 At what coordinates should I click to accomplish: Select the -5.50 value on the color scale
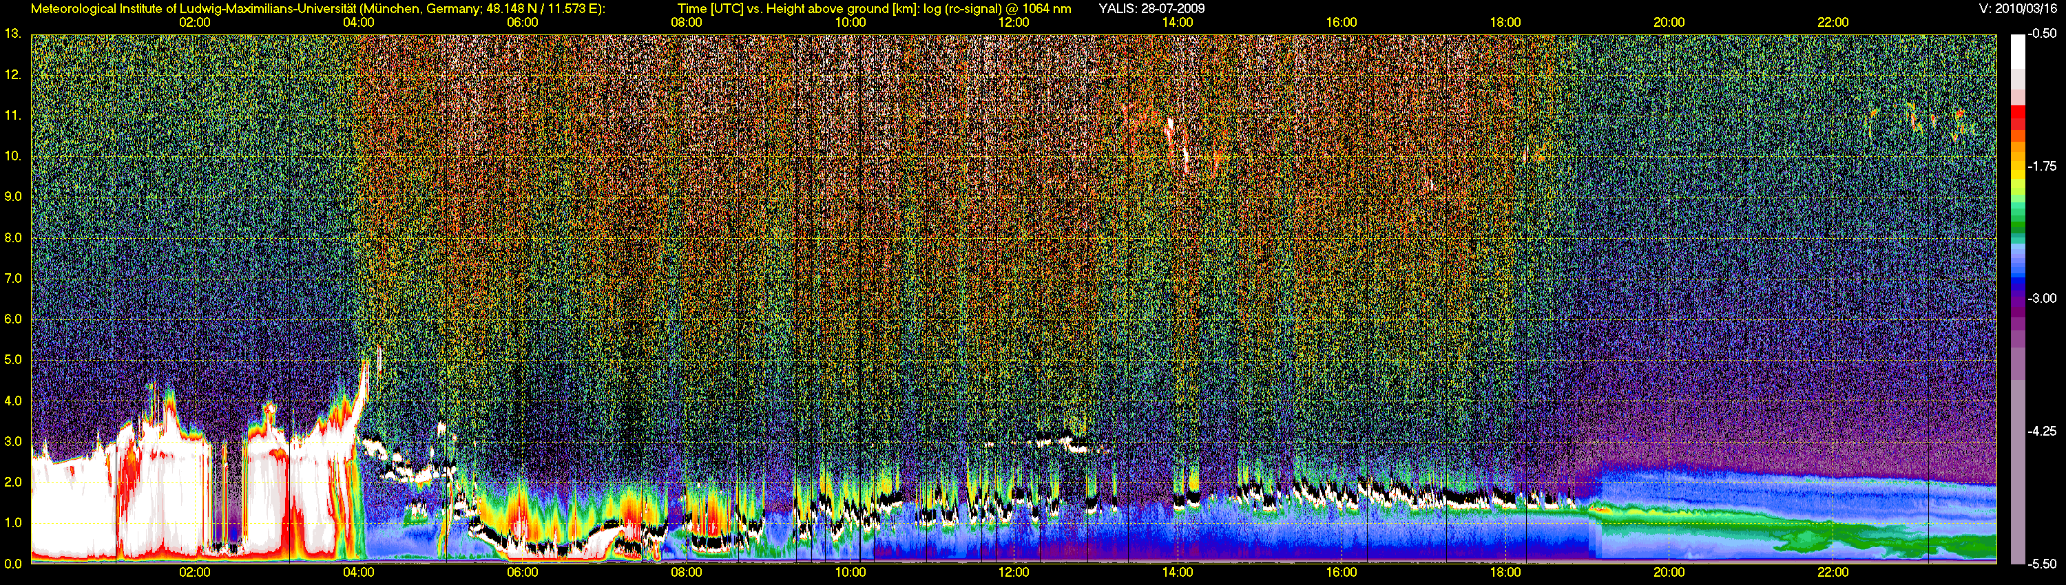pyautogui.click(x=2041, y=564)
